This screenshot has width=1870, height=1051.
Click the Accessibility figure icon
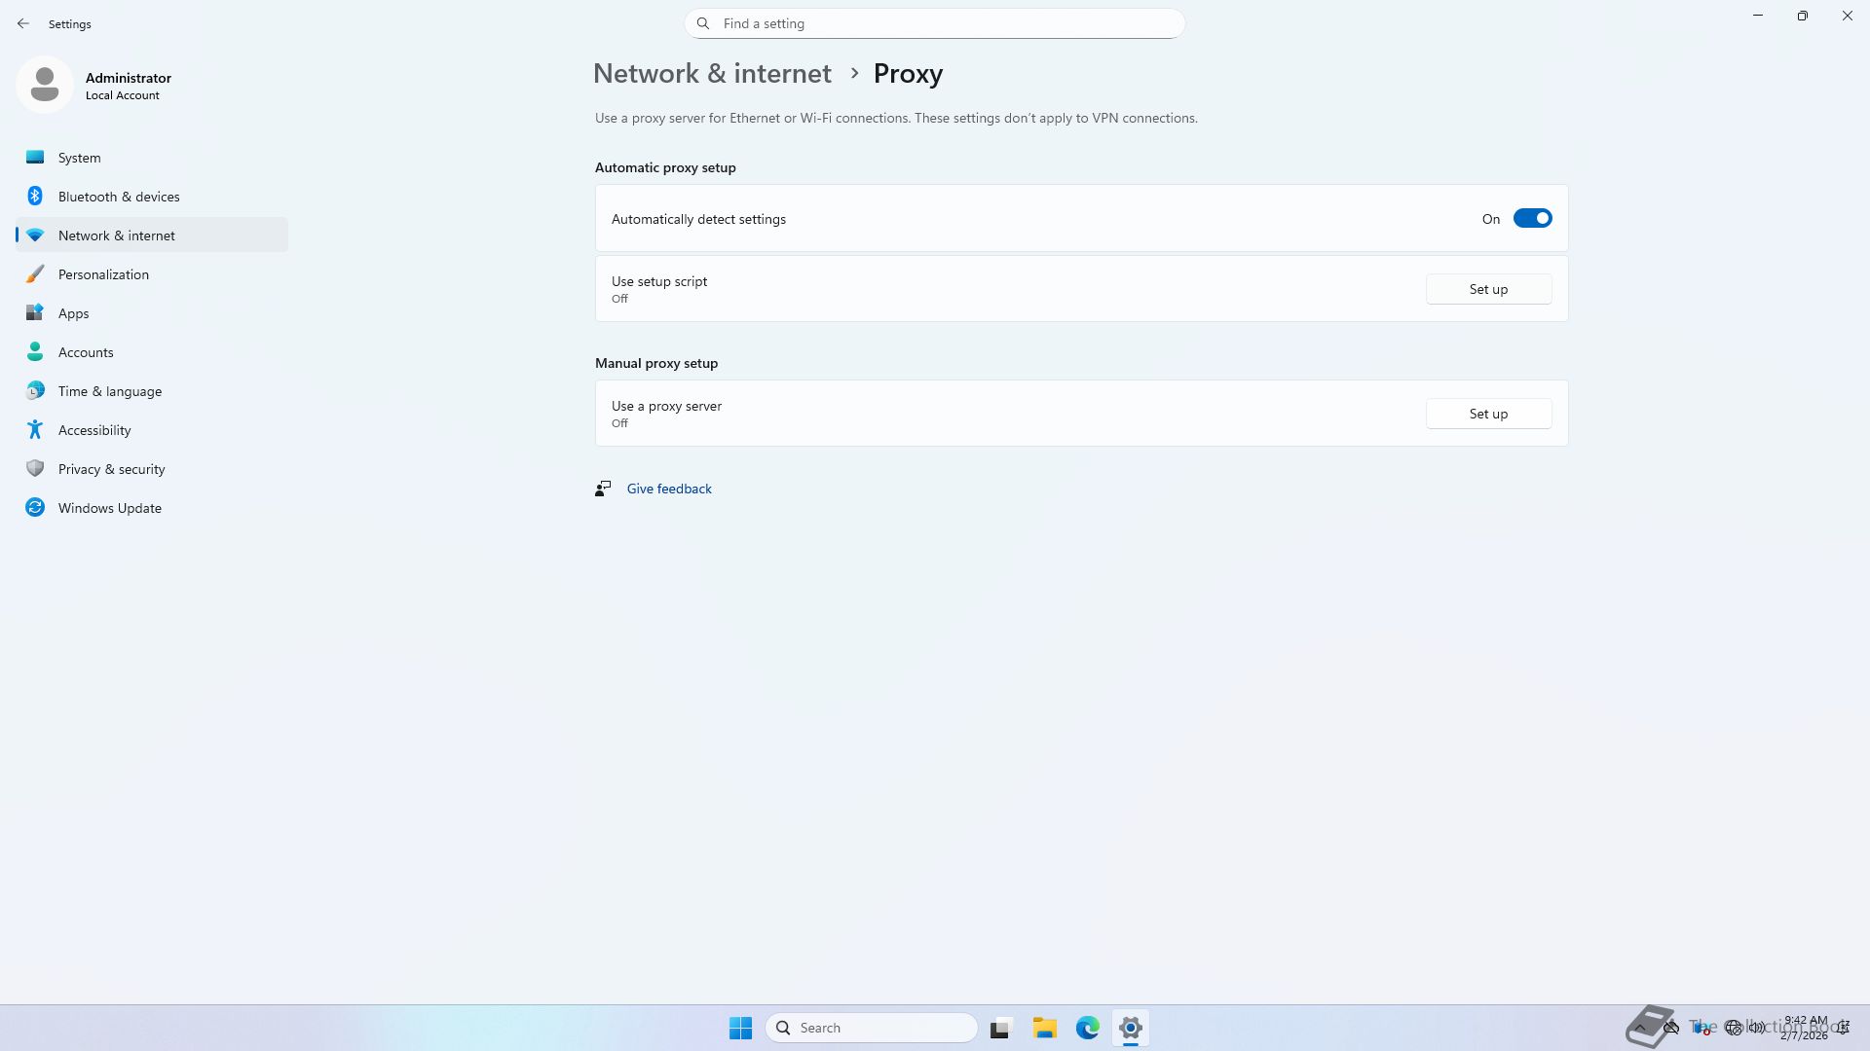pos(35,430)
